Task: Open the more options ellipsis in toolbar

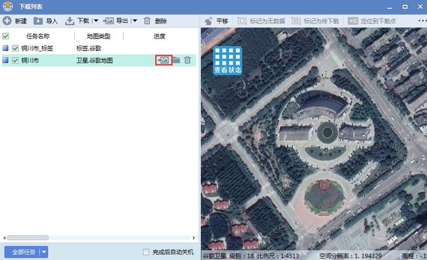Action: click(x=422, y=20)
